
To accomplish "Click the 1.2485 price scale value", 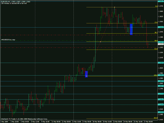I will tap(161, 115).
